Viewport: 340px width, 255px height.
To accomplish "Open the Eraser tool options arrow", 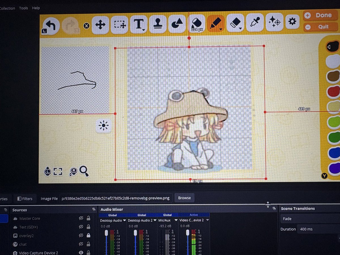I will (240, 28).
